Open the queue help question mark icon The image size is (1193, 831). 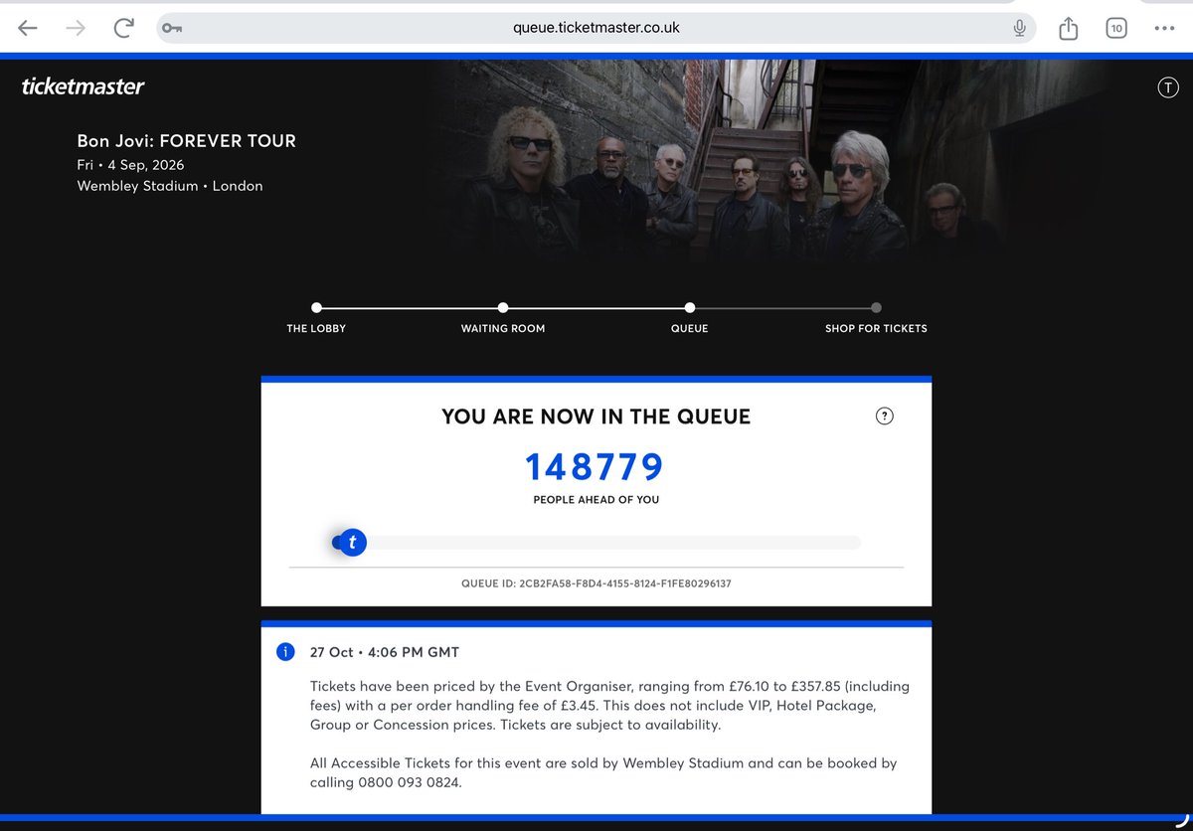tap(885, 416)
